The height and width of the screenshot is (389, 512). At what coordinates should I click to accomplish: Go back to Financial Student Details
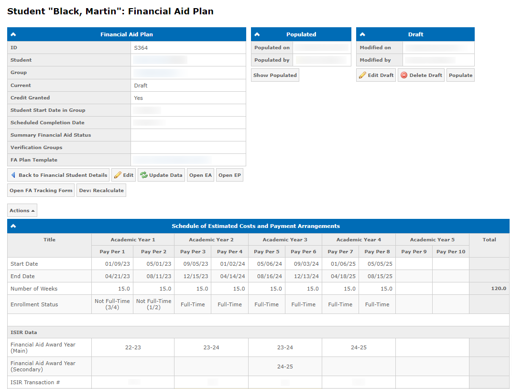coord(58,175)
